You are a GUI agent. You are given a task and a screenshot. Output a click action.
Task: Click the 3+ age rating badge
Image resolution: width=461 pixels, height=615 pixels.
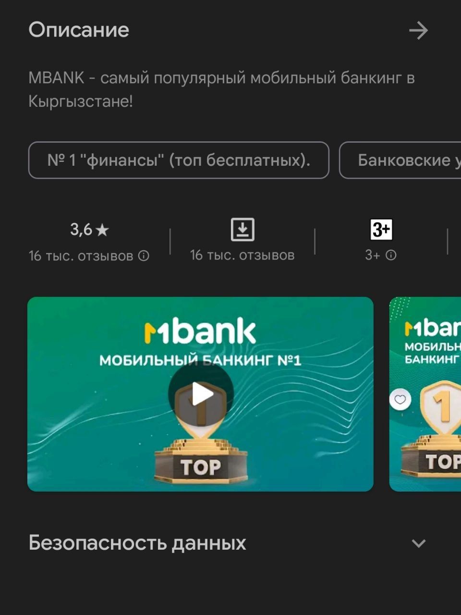click(x=381, y=229)
